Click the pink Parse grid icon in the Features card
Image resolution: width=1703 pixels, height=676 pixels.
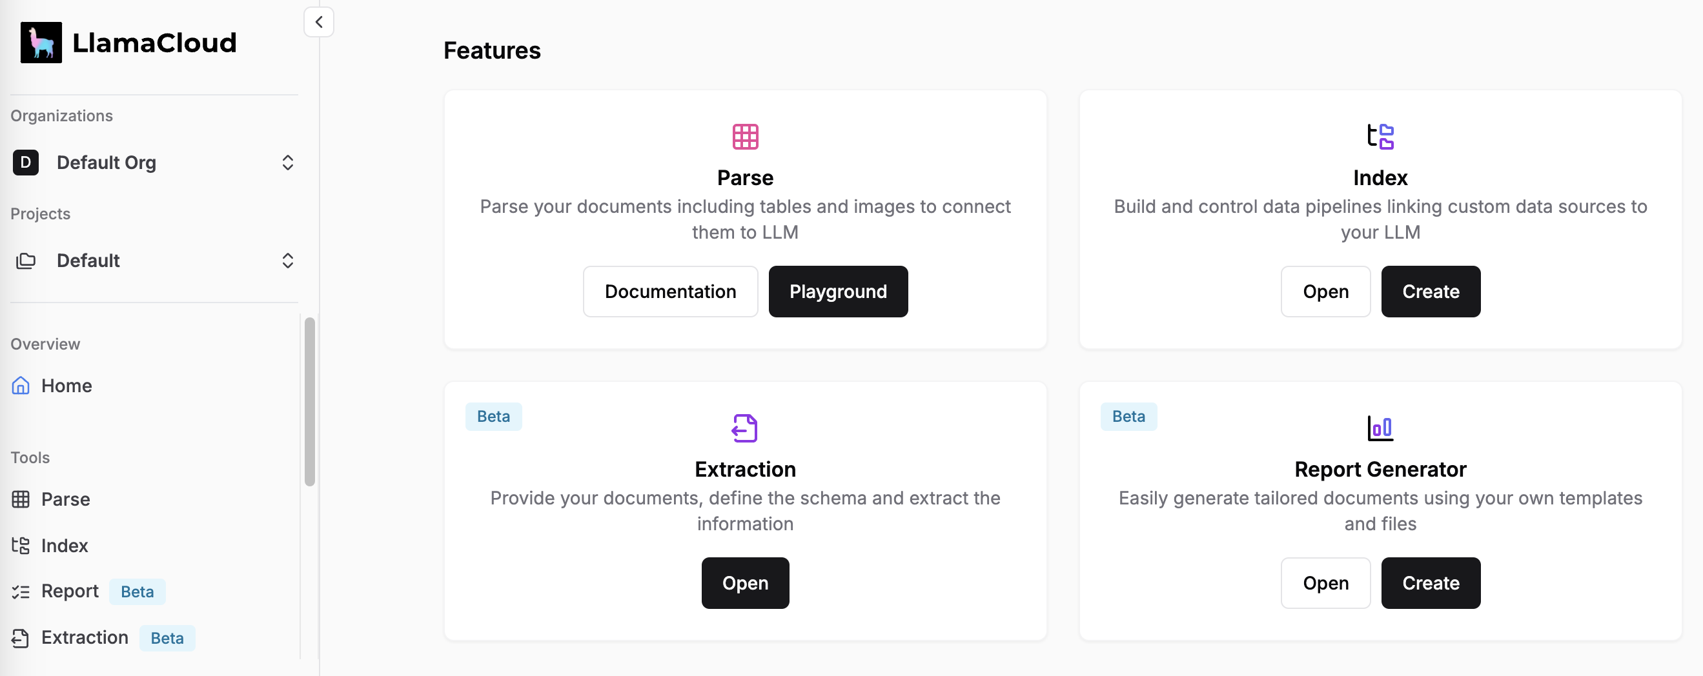(745, 137)
